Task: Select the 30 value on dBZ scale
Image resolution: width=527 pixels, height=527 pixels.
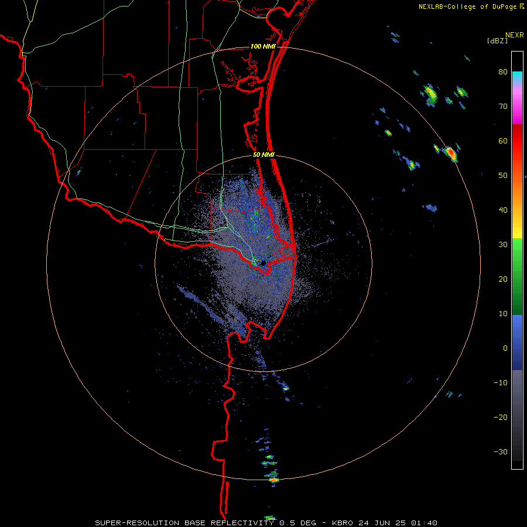Action: point(503,245)
